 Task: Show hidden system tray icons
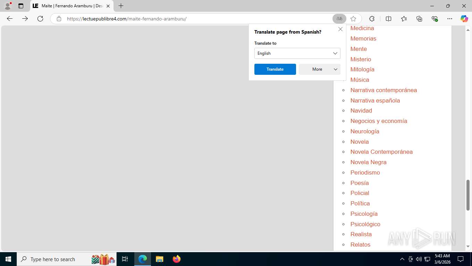402,259
